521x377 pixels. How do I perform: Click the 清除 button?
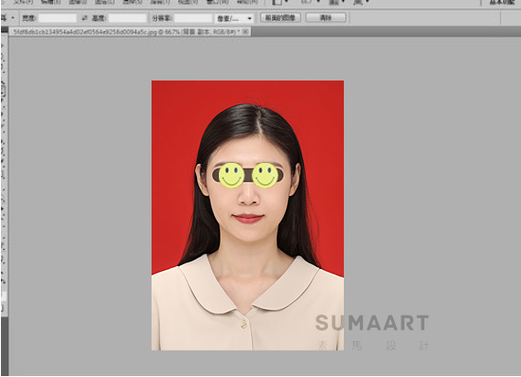[326, 18]
